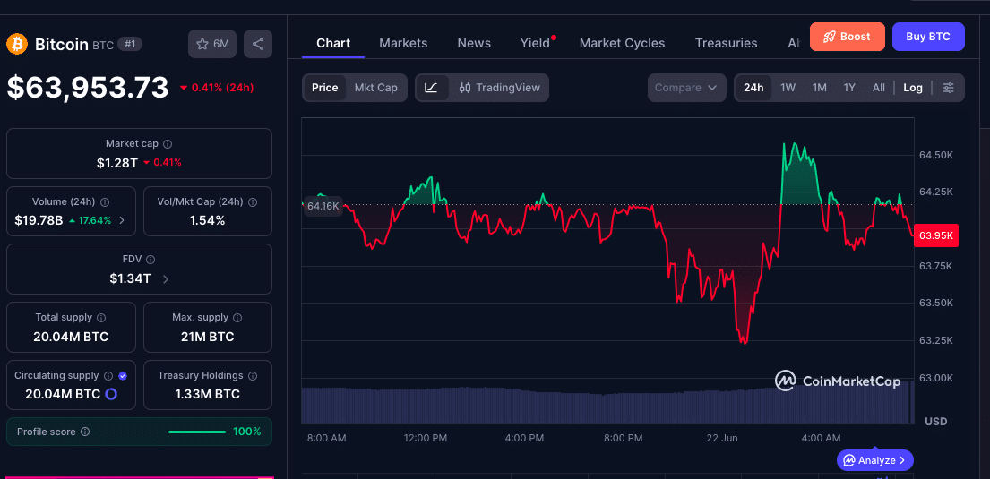Click the $1.28T market cap value
The width and height of the screenshot is (990, 479).
pos(116,162)
